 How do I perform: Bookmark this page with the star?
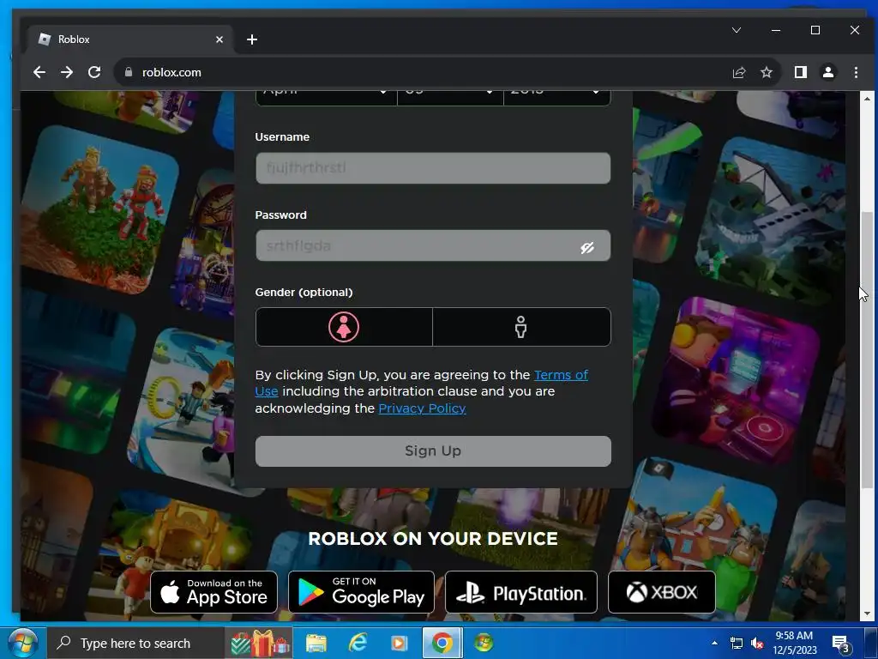tap(766, 72)
